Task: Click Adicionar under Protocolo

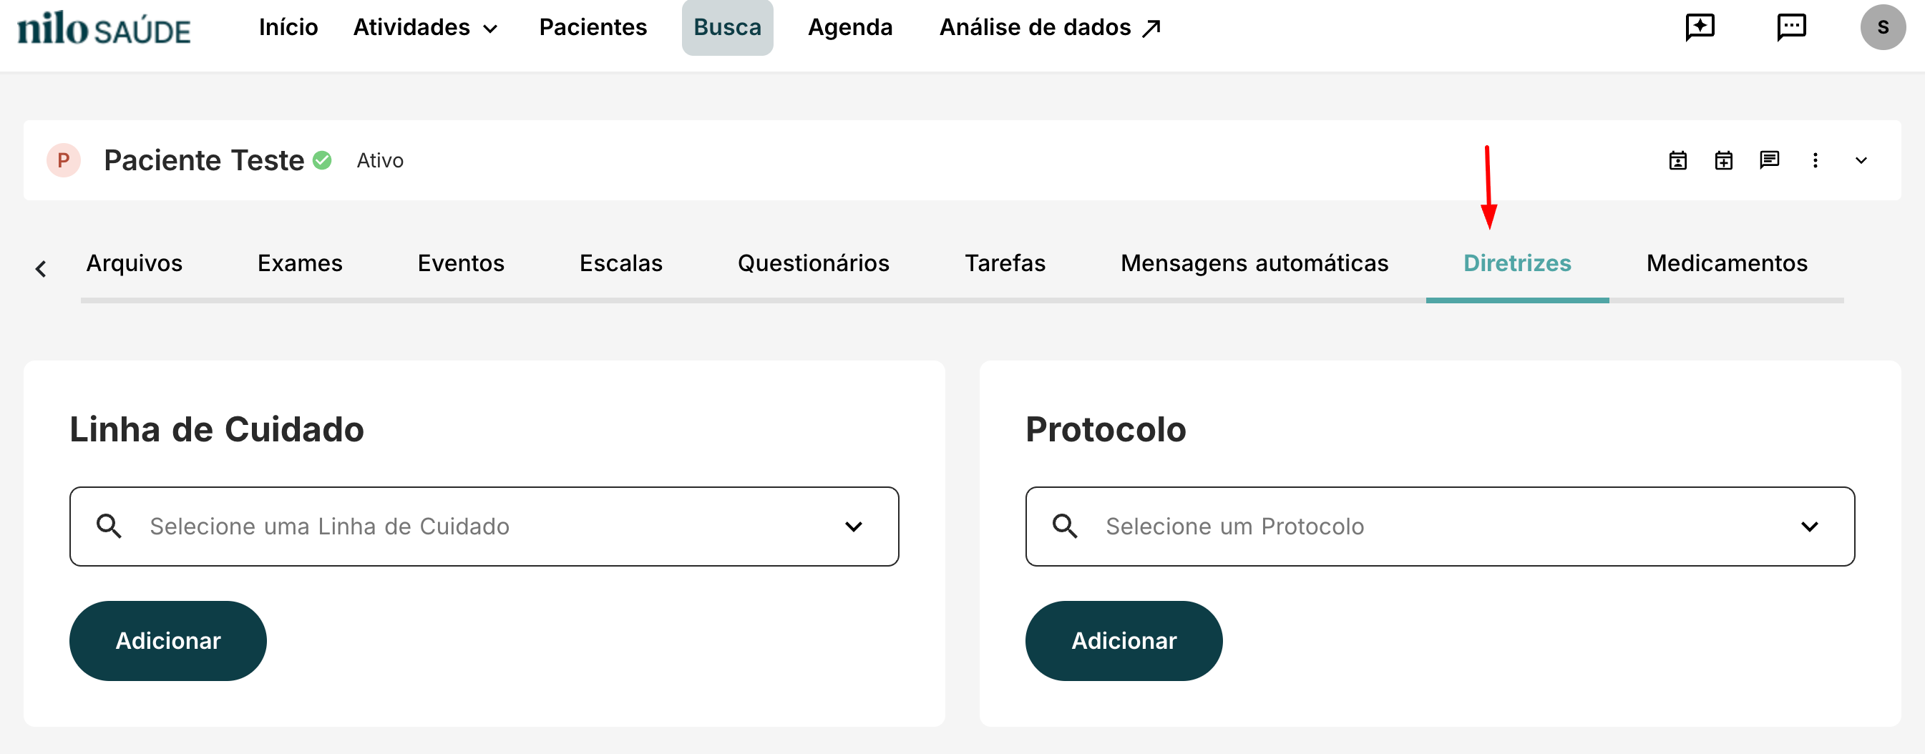Action: coord(1124,640)
